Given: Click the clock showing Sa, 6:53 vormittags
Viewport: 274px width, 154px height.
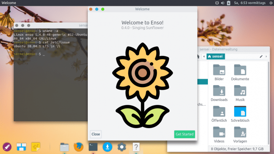Looking at the screenshot, I should point(250,3).
